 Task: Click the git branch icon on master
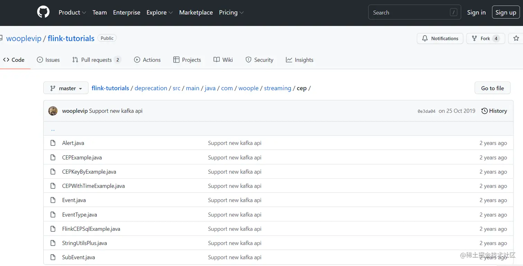tap(53, 88)
